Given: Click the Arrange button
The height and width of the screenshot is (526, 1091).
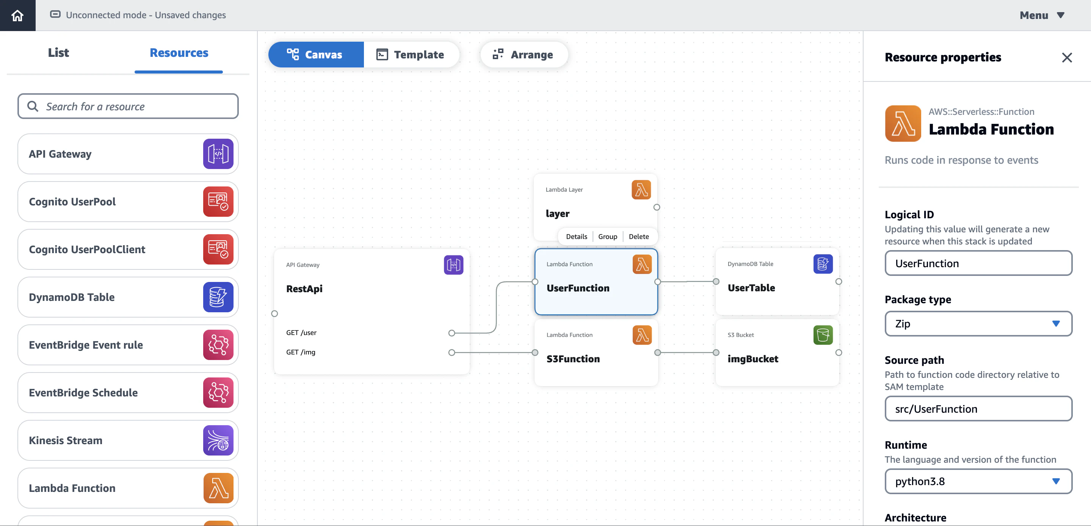Looking at the screenshot, I should coord(524,55).
